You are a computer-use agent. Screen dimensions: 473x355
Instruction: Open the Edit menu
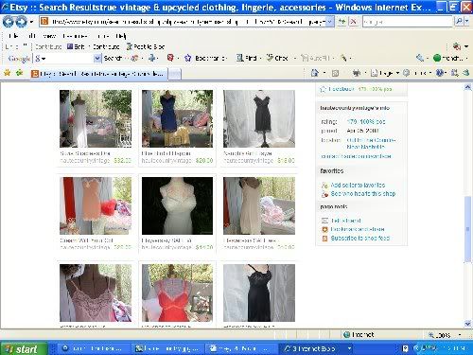click(x=31, y=36)
